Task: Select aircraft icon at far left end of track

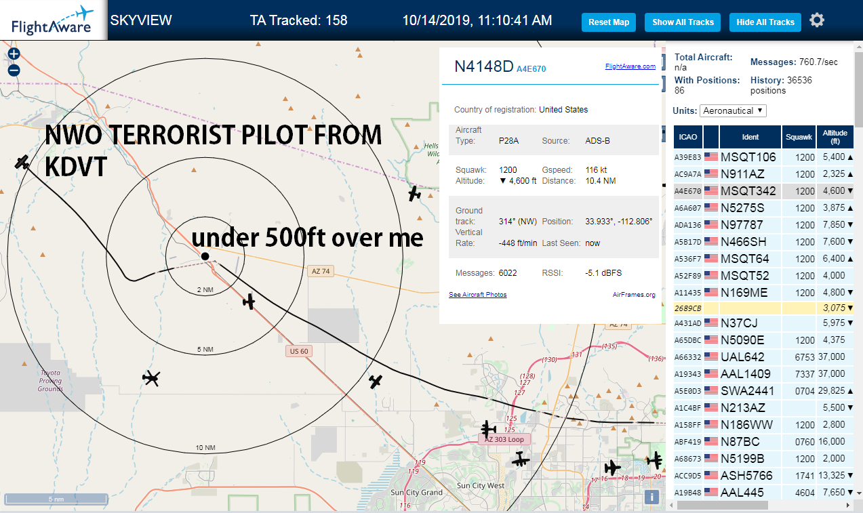Action: pos(22,163)
